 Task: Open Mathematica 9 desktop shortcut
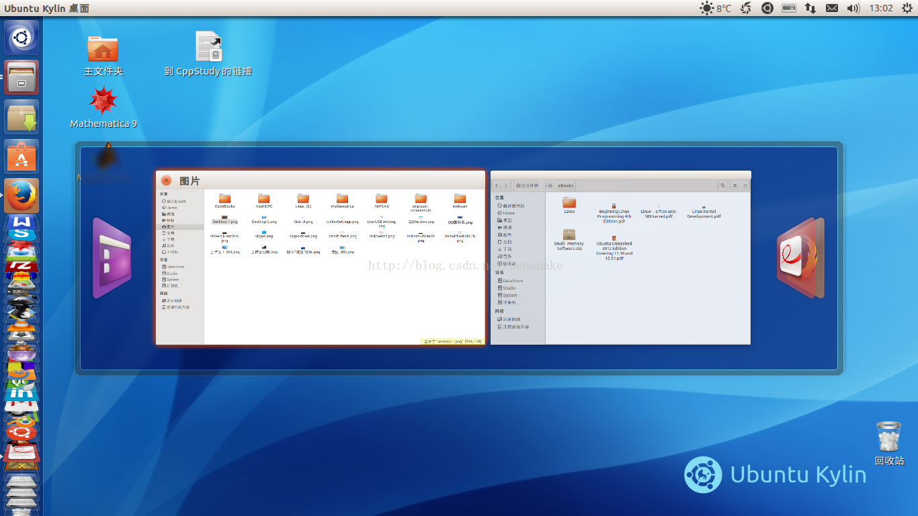[x=103, y=101]
